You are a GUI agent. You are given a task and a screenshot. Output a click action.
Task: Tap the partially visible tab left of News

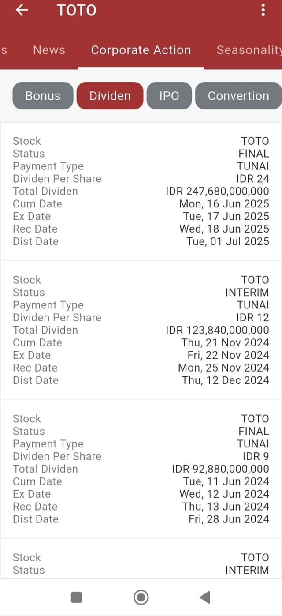(4, 50)
